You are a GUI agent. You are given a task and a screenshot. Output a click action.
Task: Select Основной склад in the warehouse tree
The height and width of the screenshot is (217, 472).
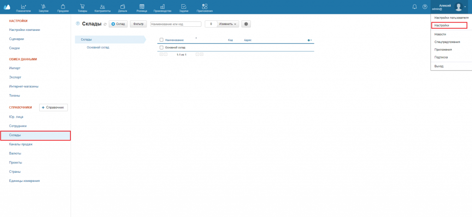point(98,47)
